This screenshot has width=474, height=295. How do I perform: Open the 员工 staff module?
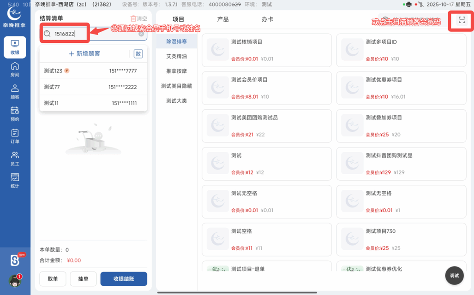coord(15,158)
